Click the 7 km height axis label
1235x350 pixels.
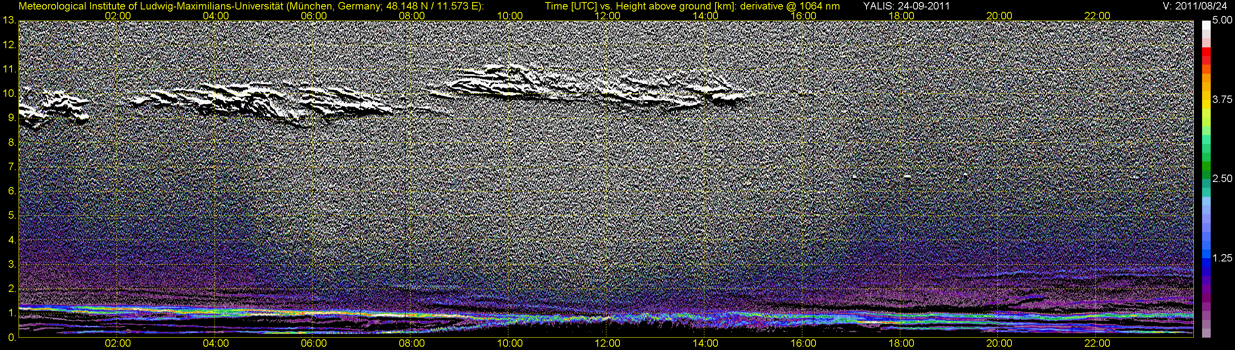(12, 167)
